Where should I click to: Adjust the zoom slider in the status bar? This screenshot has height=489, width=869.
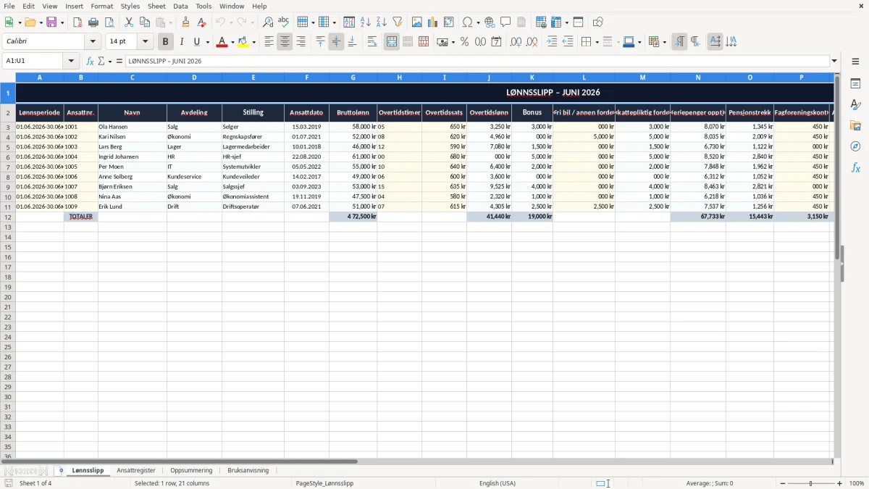(810, 483)
